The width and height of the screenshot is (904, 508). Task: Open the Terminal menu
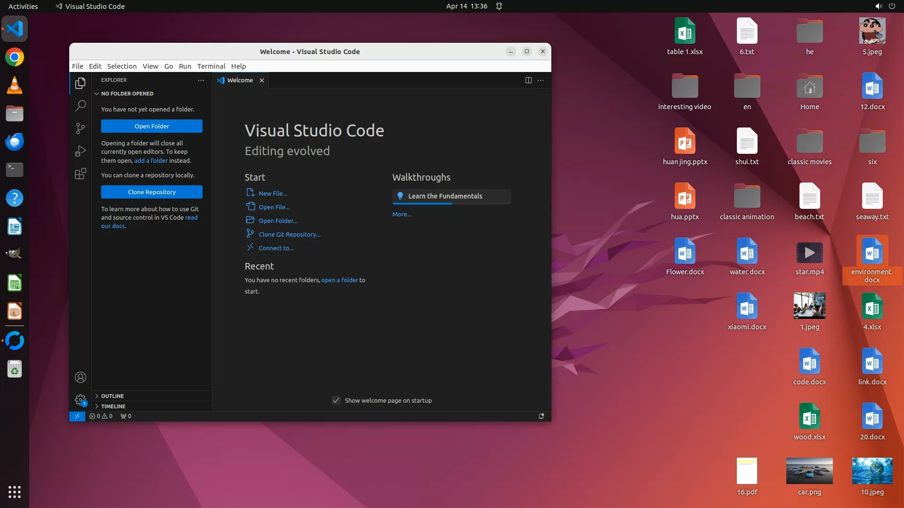tap(211, 66)
